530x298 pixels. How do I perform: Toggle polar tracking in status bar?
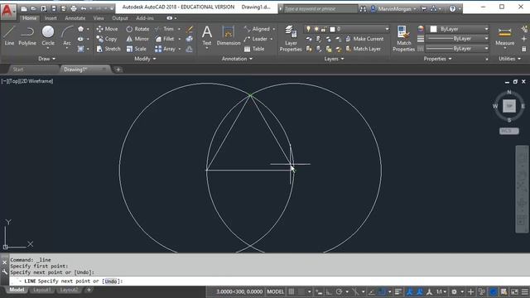(x=339, y=291)
